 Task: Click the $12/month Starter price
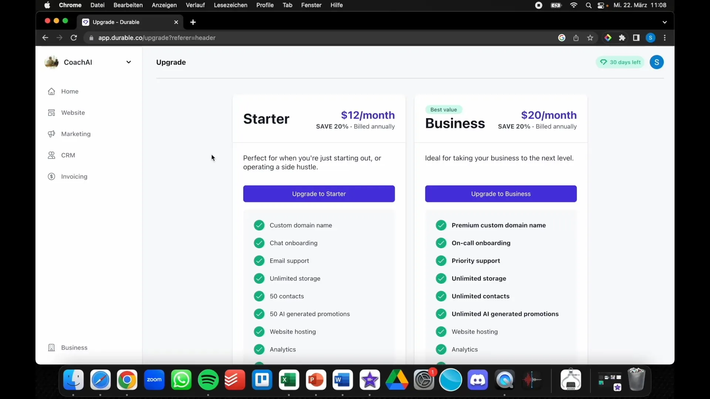coord(368,115)
